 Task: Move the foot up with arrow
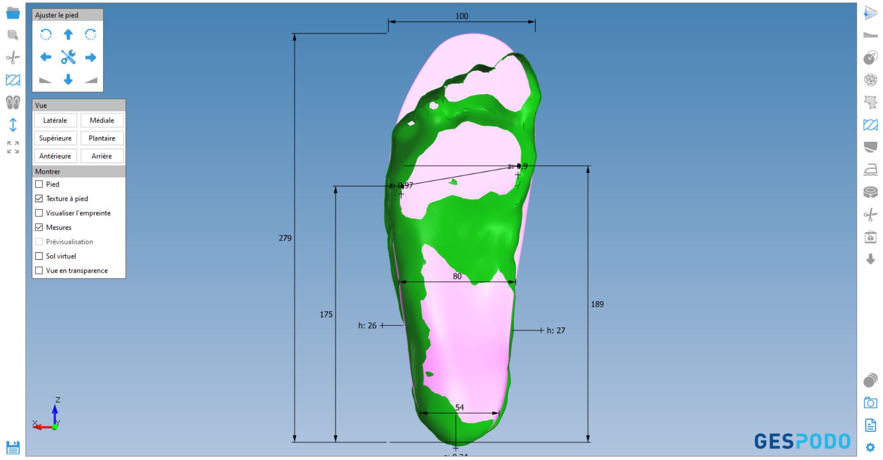(68, 35)
